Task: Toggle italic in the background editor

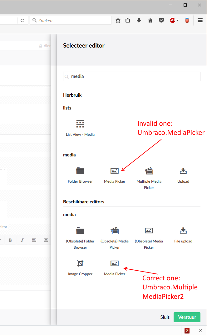Action: [22, 240]
